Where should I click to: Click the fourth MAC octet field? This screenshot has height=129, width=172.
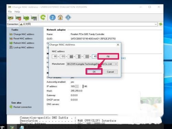(x=78, y=56)
